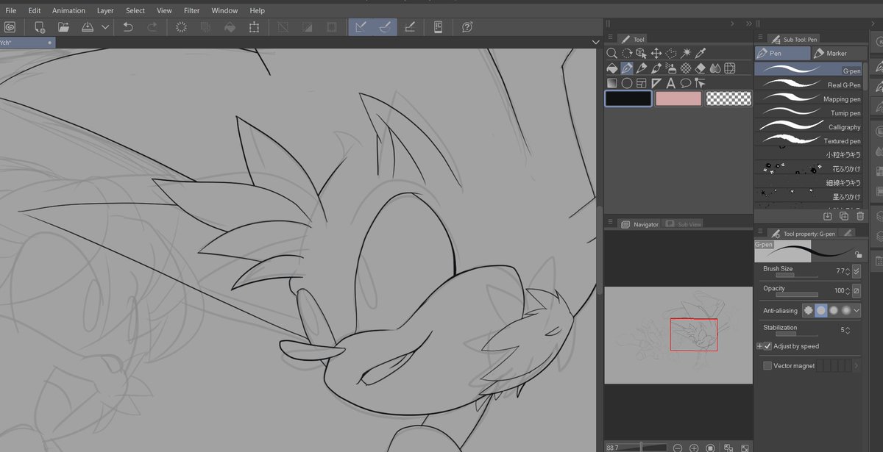
Task: Open the File menu
Action: coord(11,11)
